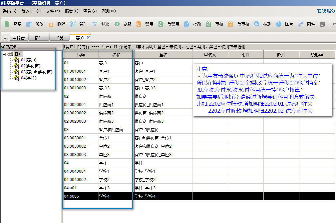Image resolution: width=336 pixels, height=223 pixels.
Task: Close the 客户 tab
Action: (88, 37)
